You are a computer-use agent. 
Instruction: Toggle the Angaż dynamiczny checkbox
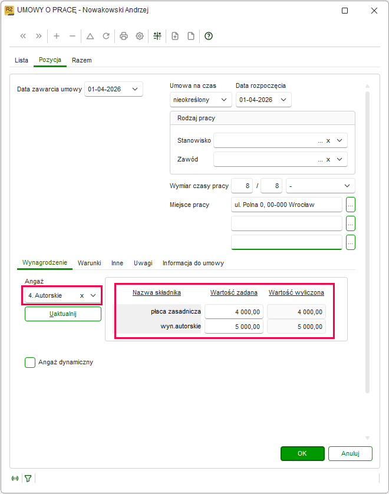(30, 363)
